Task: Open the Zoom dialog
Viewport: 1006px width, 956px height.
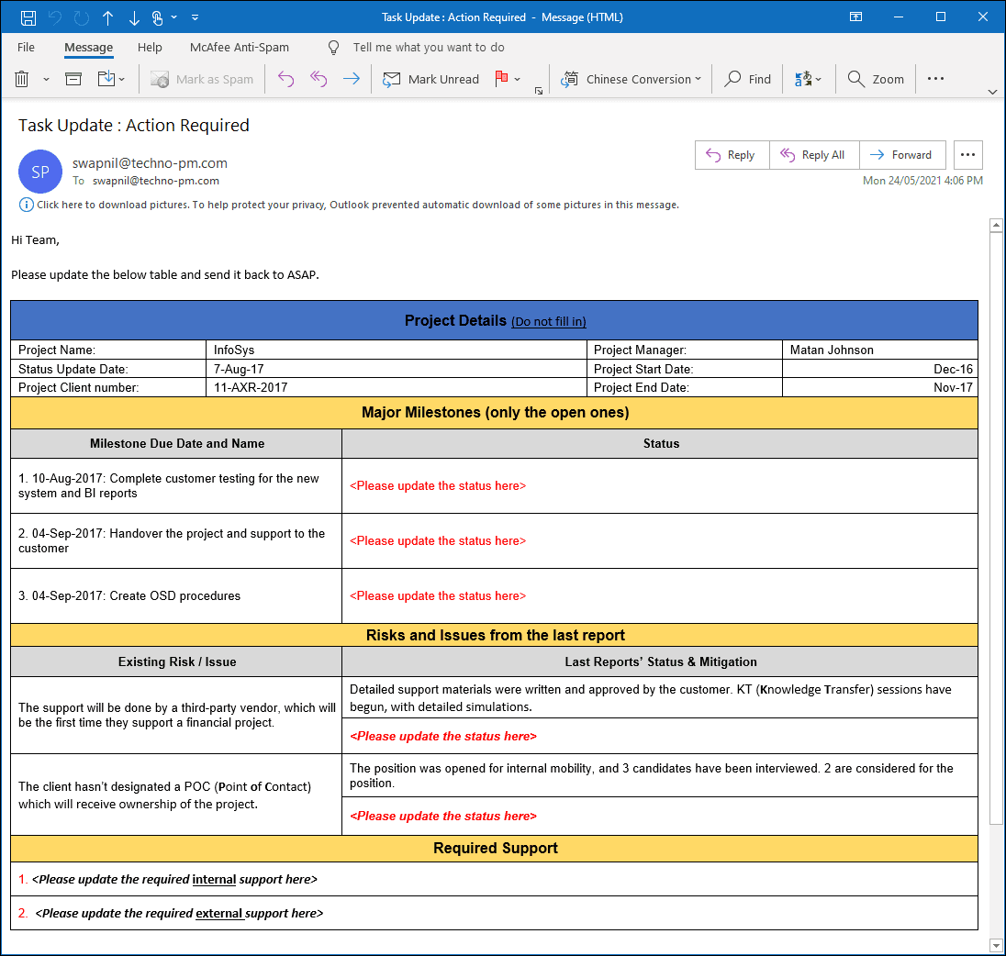Action: click(876, 79)
